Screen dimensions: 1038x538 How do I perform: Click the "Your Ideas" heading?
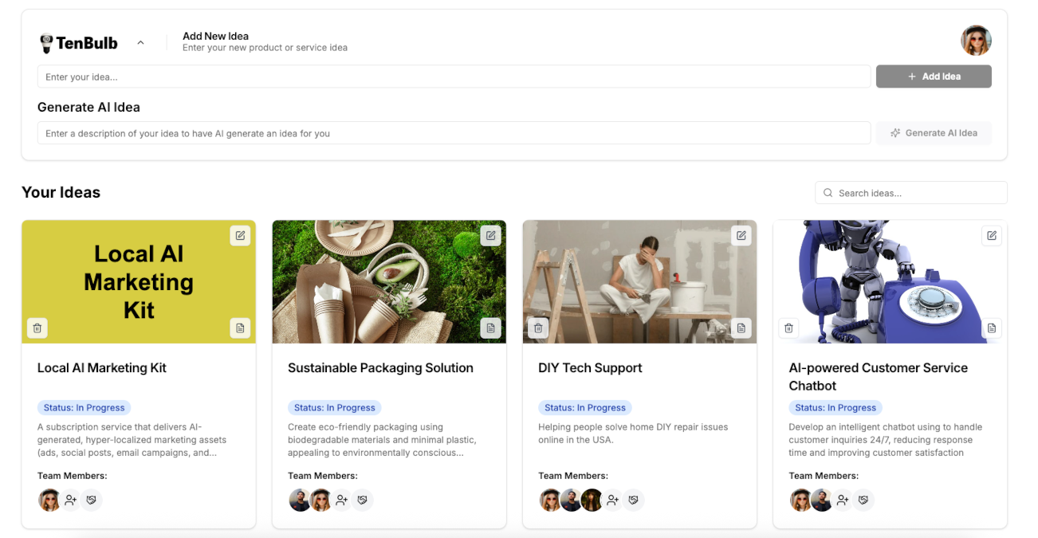coord(61,192)
